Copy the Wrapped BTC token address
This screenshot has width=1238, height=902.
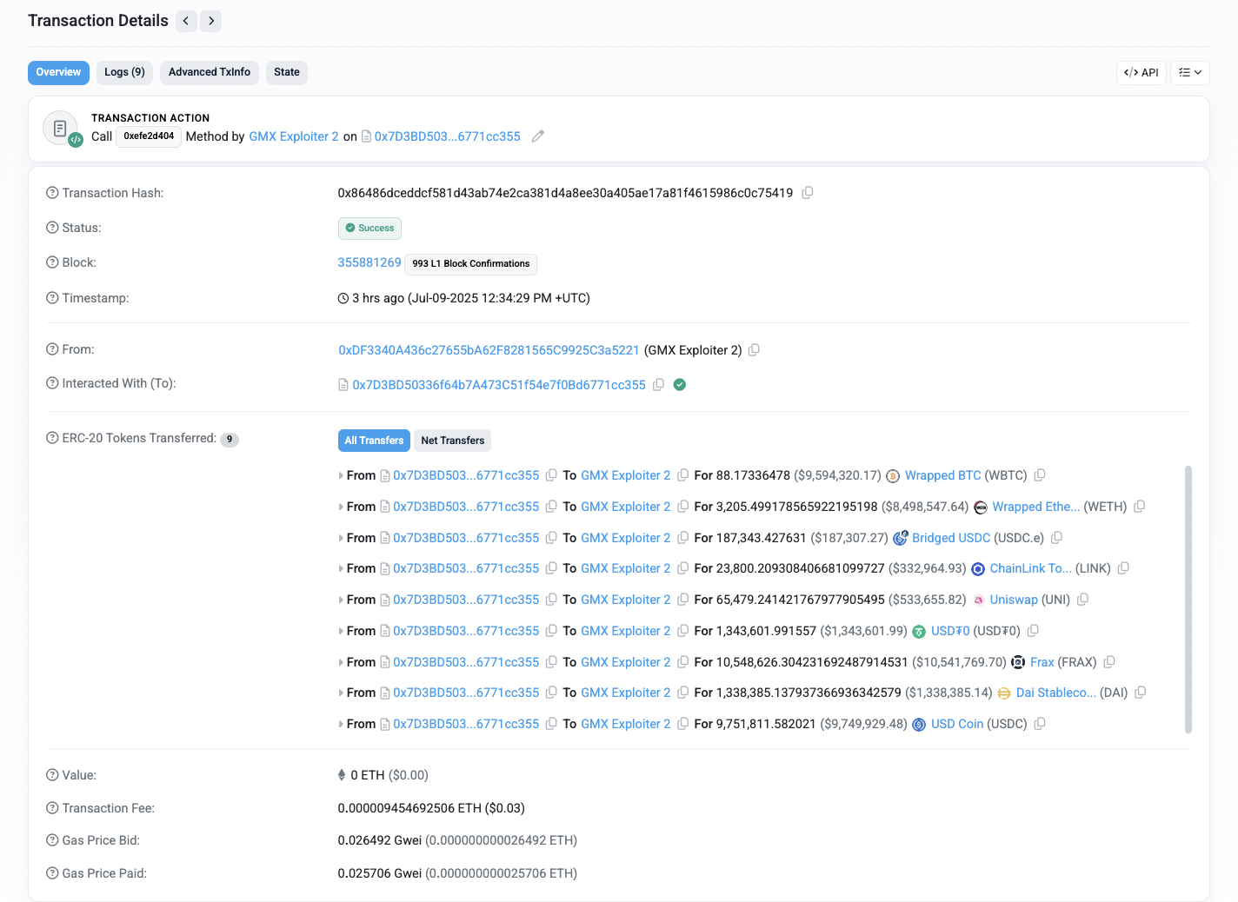1040,475
